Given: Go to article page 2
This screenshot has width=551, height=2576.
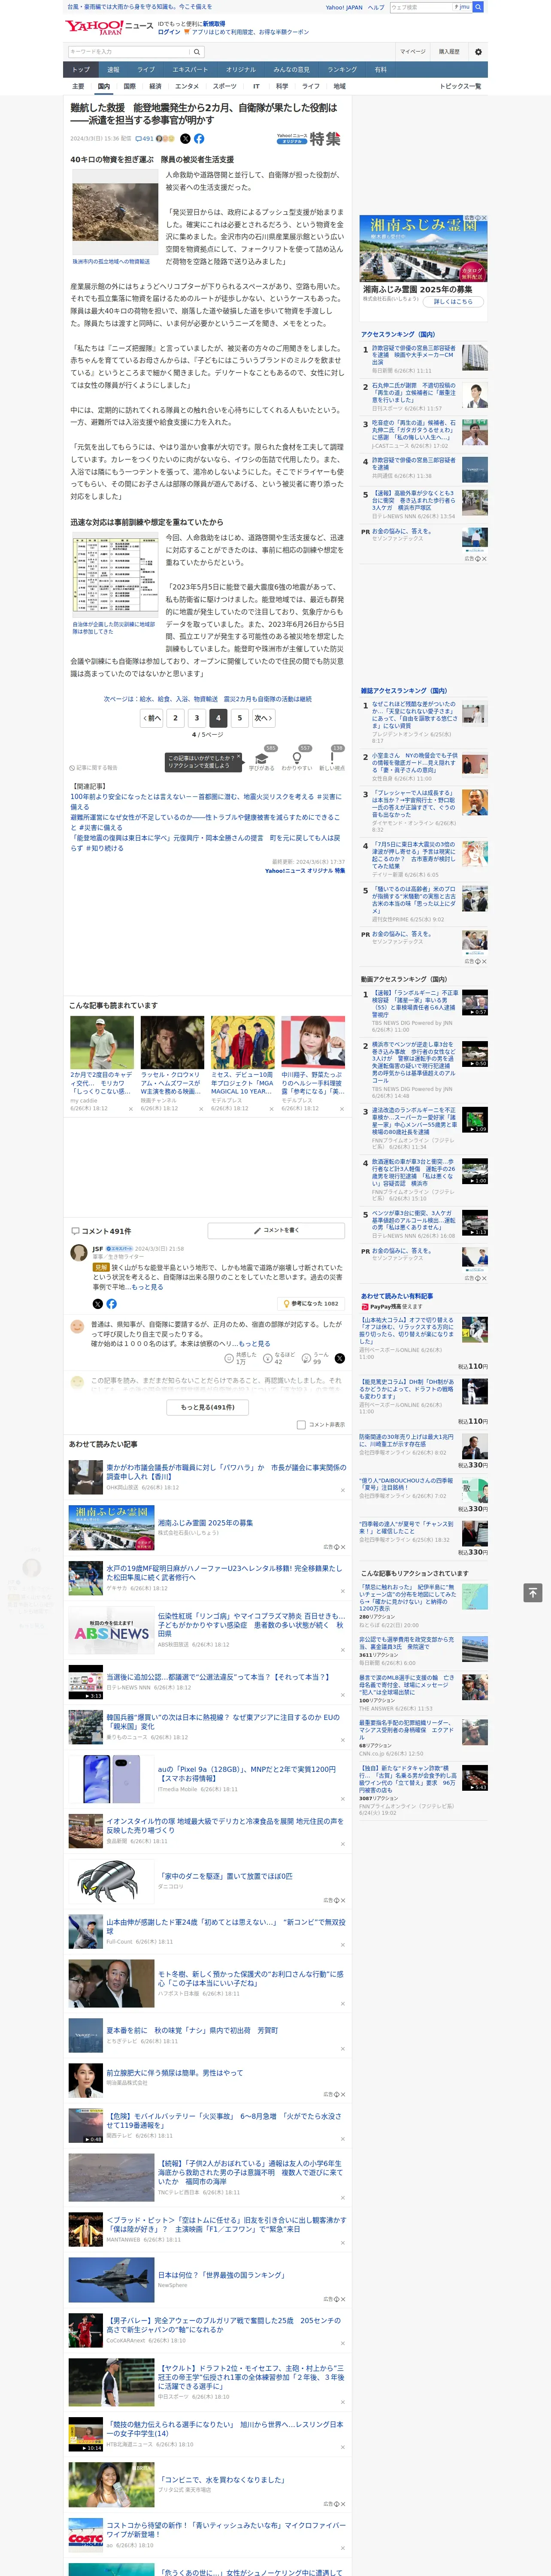Looking at the screenshot, I should point(175,718).
